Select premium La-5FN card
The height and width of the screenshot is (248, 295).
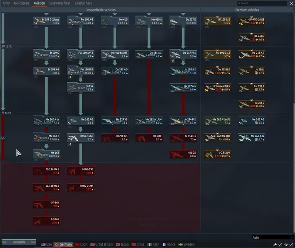click(x=252, y=38)
